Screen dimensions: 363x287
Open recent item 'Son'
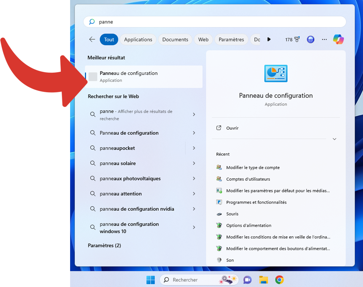point(230,260)
